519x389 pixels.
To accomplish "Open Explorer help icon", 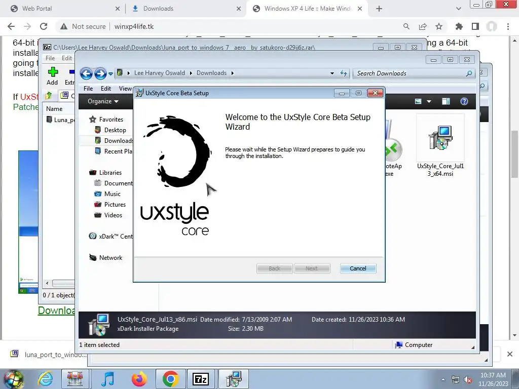I will point(464,101).
